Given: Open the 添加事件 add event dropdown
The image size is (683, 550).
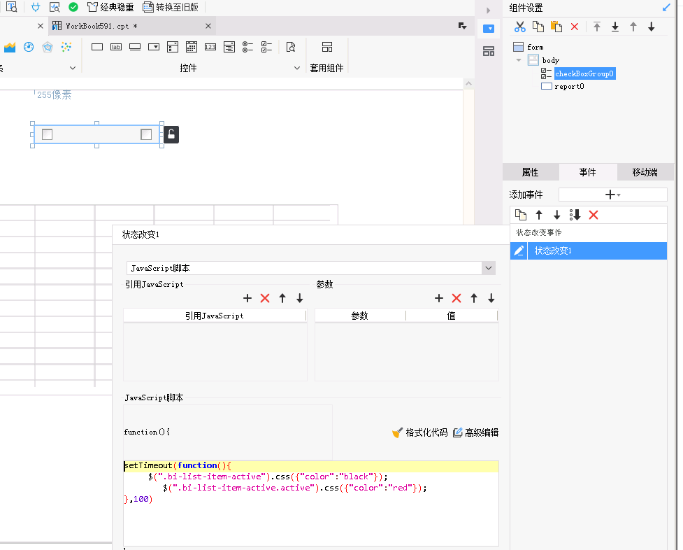Looking at the screenshot, I should 613,195.
